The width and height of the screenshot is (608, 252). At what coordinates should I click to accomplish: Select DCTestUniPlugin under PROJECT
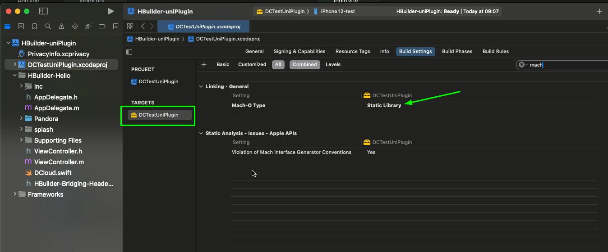[158, 81]
